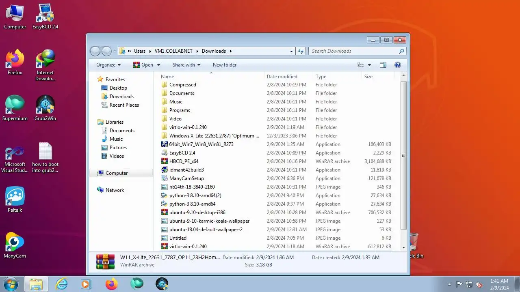The height and width of the screenshot is (292, 520).
Task: Click the Change your view icon
Action: (360, 65)
